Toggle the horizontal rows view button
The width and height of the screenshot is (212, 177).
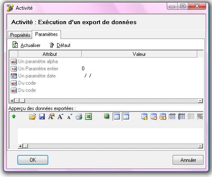tap(116, 117)
